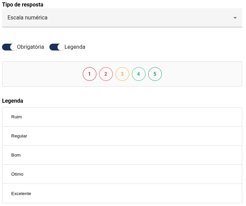
Task: Select red circle number 1
Action: pyautogui.click(x=90, y=74)
